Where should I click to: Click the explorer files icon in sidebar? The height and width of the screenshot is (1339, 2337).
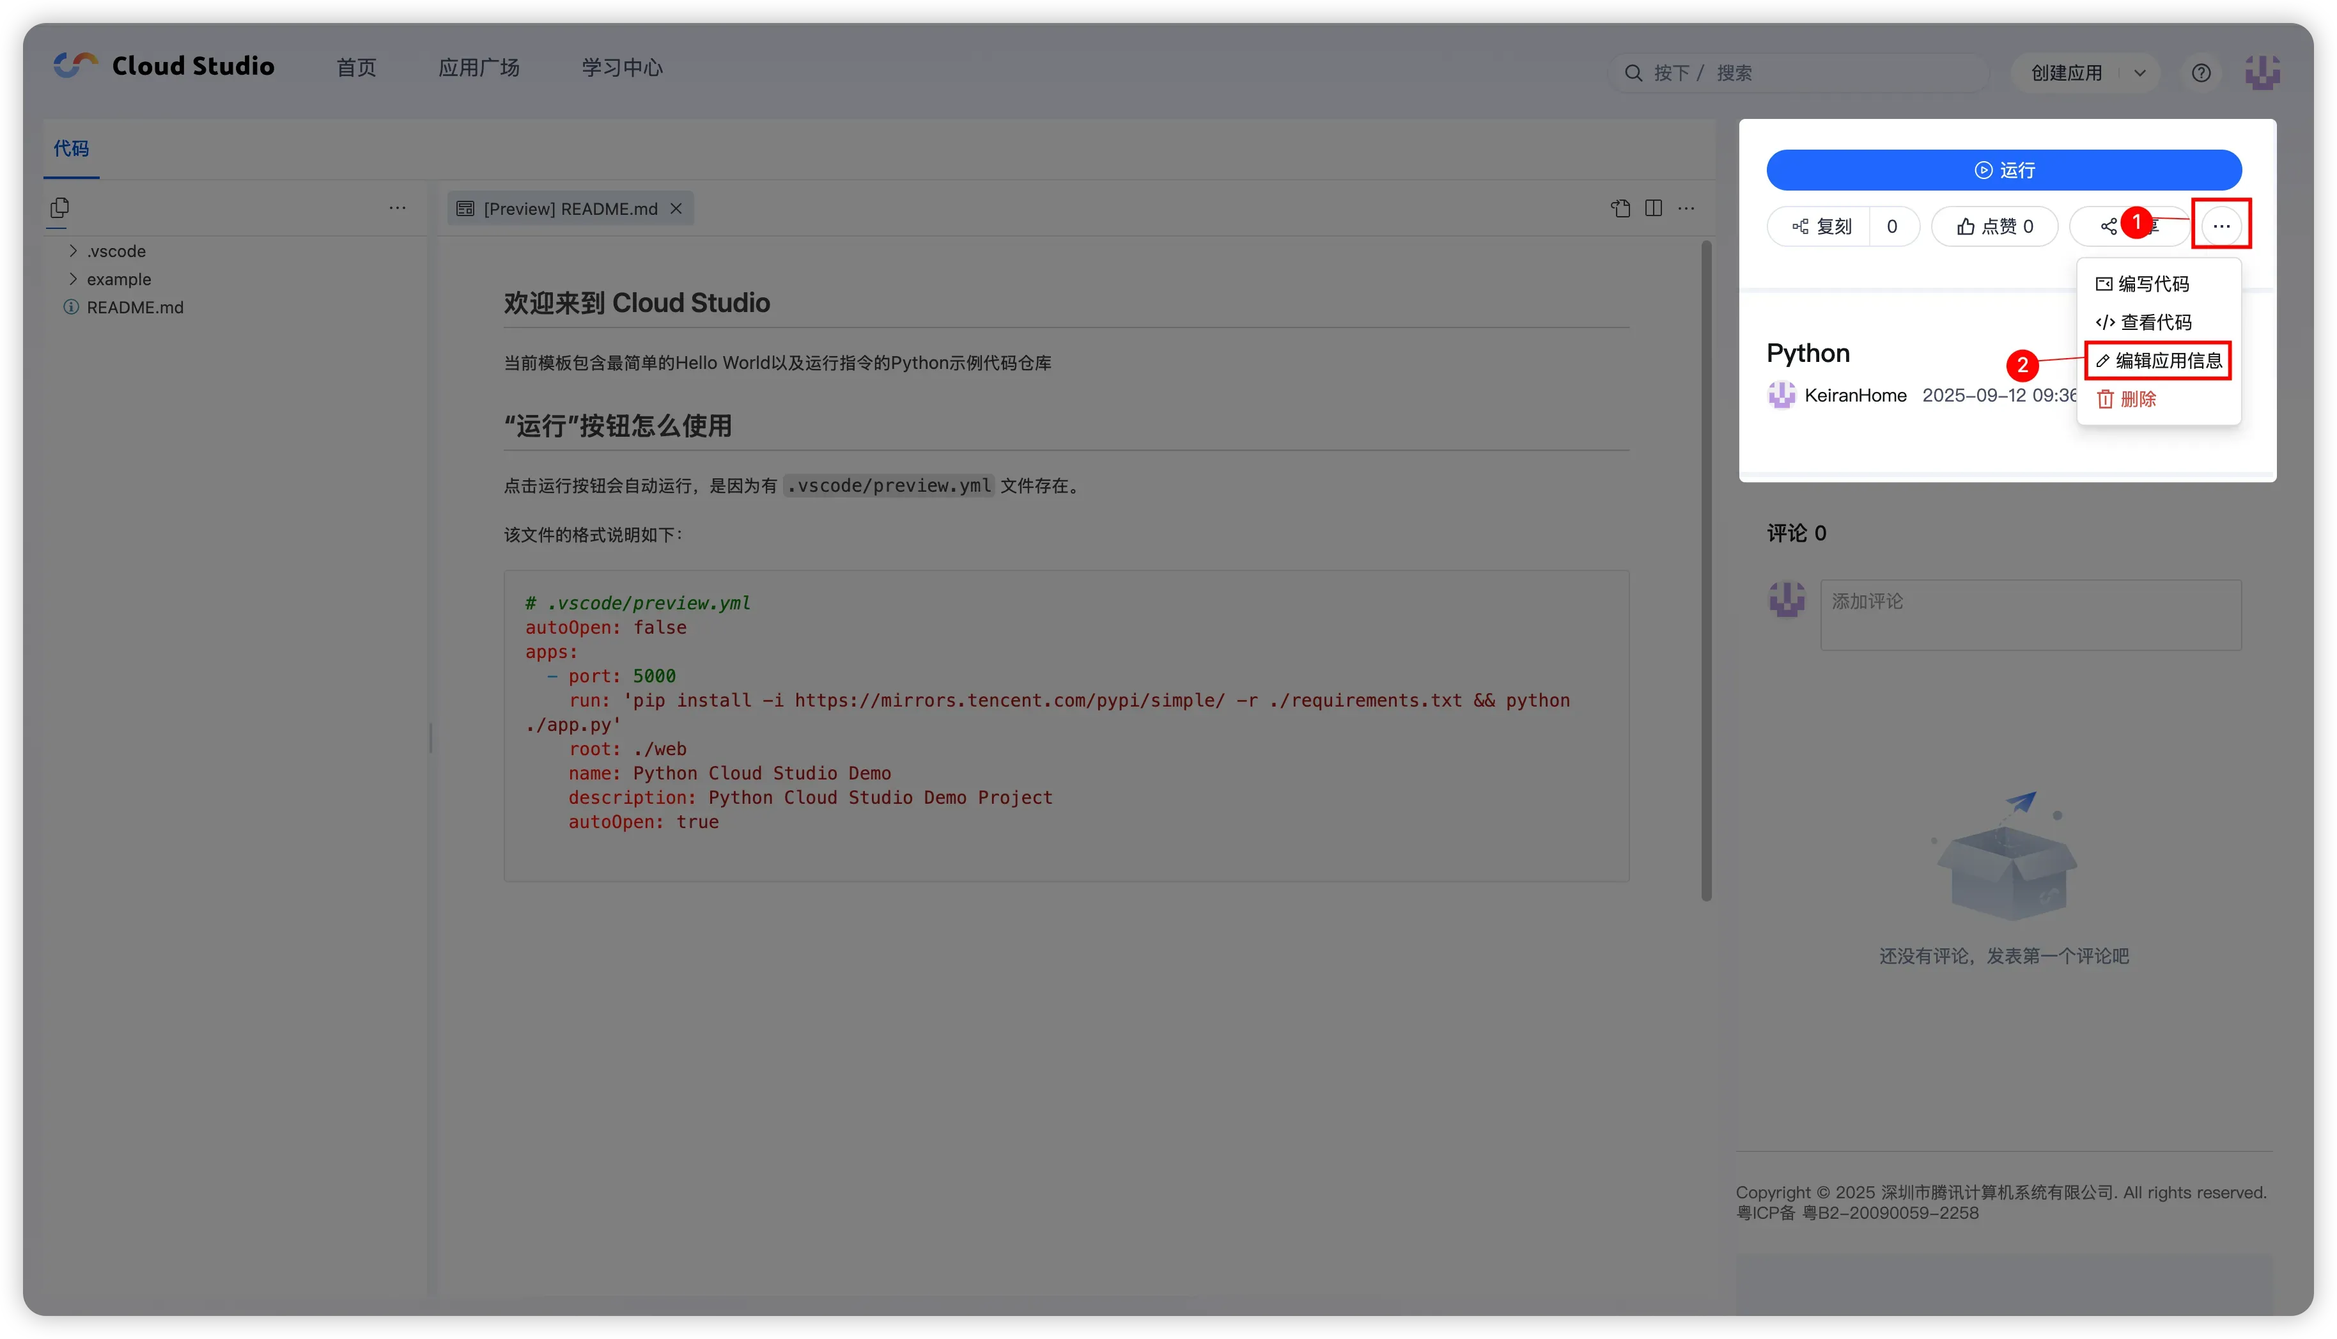coord(59,208)
